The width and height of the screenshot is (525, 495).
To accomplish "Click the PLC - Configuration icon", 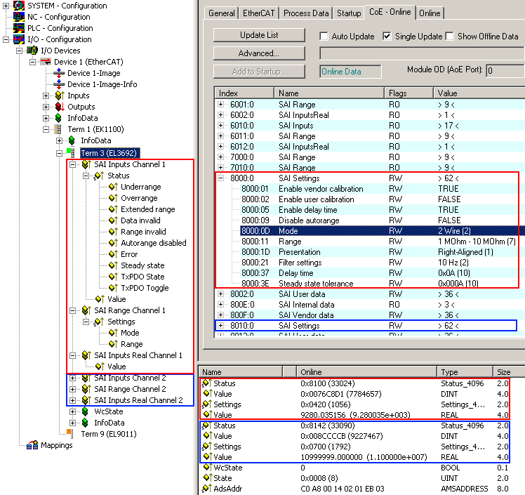I will 19,28.
